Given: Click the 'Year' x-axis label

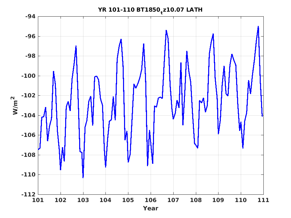Looking at the screenshot, I should (151, 208).
